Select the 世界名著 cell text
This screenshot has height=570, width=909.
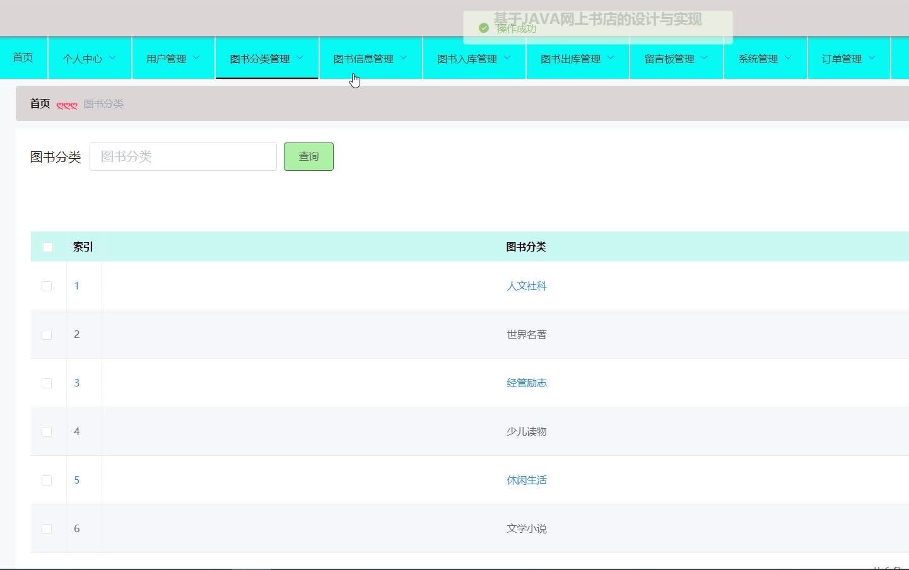(x=527, y=335)
